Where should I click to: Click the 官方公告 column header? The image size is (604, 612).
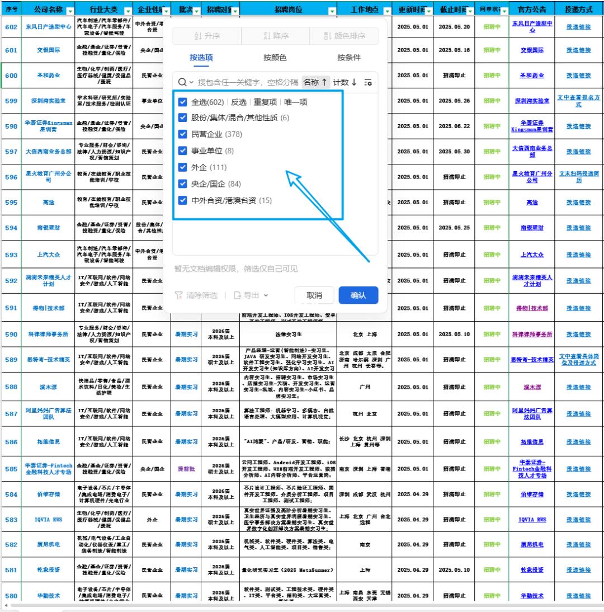point(532,10)
